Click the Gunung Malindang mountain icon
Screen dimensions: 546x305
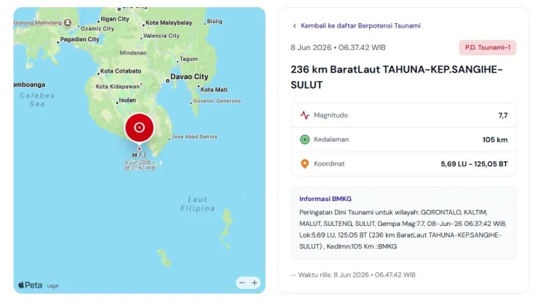[68, 23]
